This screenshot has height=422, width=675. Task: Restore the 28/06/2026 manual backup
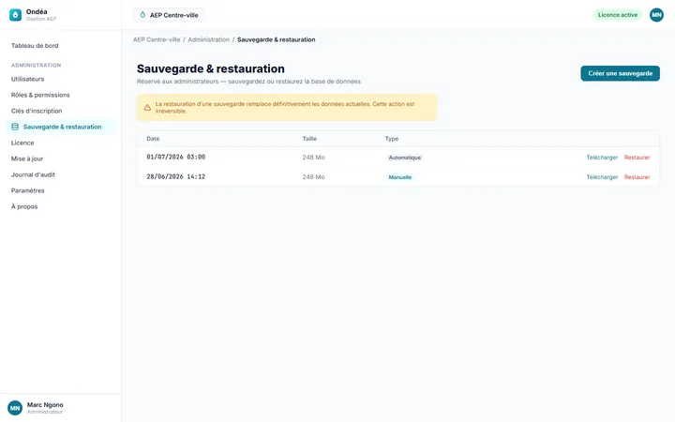(637, 177)
